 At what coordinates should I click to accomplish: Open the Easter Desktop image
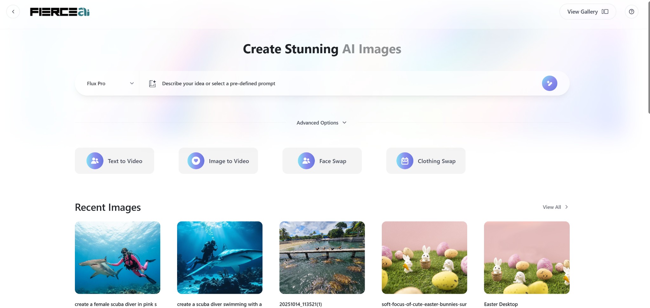(x=527, y=258)
